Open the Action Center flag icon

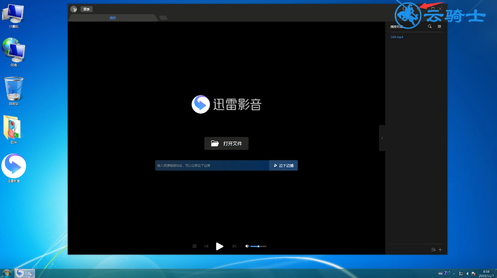click(x=474, y=273)
